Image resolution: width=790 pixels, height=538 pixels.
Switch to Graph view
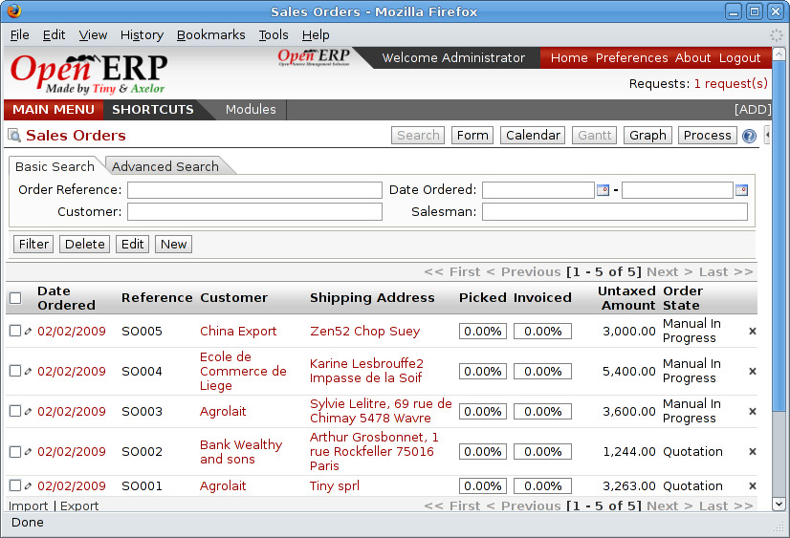pos(647,136)
